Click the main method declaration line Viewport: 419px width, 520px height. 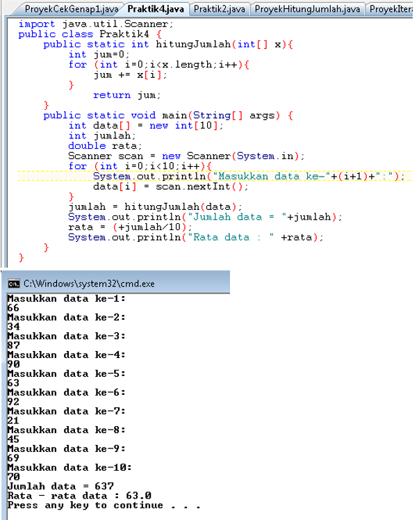pyautogui.click(x=168, y=115)
